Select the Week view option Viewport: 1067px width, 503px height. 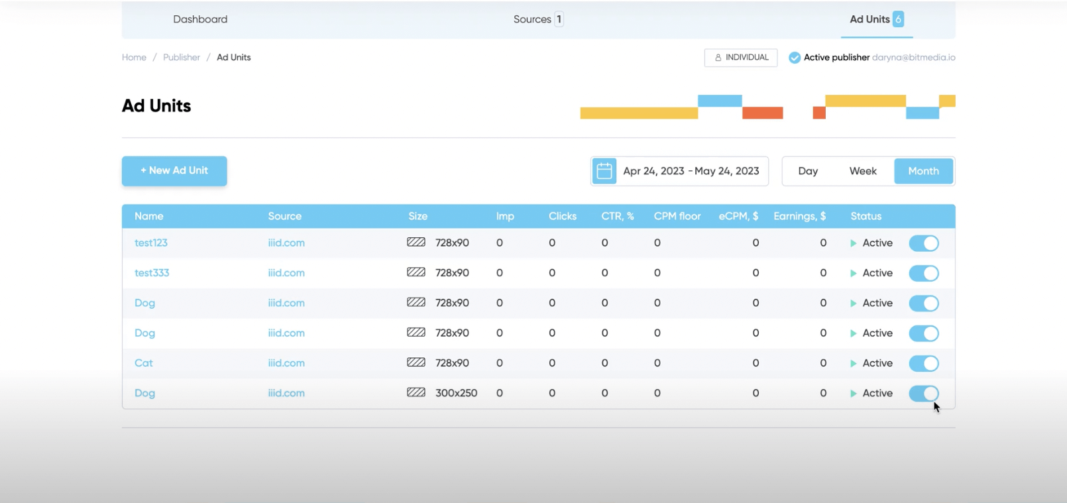pyautogui.click(x=862, y=171)
